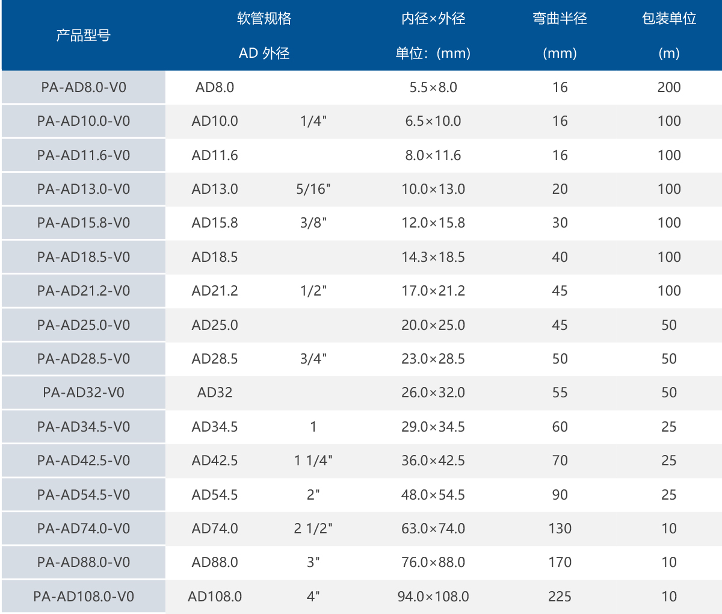Image resolution: width=722 pixels, height=614 pixels.
Task: Select model PA-AD74.0-V0
Action: point(84,529)
